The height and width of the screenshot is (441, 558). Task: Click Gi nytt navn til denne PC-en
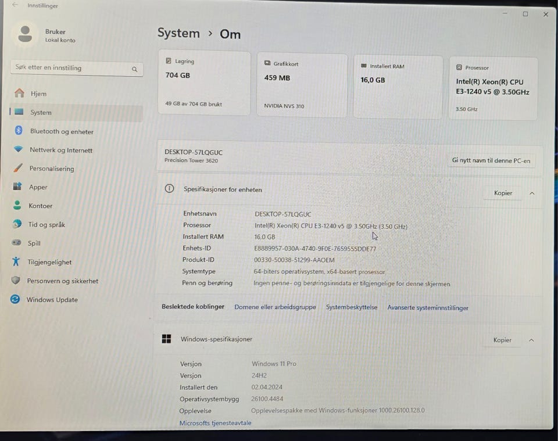(491, 160)
